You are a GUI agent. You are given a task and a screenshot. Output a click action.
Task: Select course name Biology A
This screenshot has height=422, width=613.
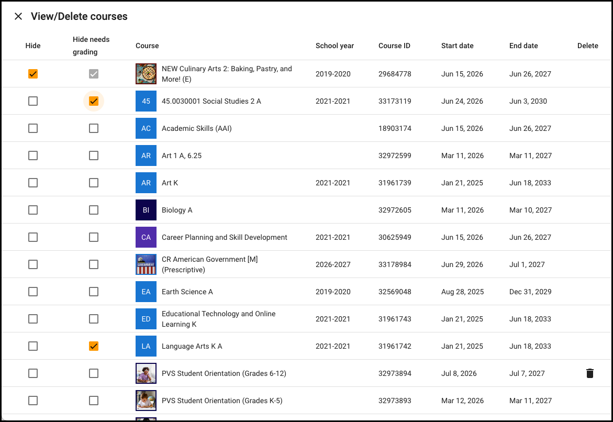pyautogui.click(x=177, y=210)
